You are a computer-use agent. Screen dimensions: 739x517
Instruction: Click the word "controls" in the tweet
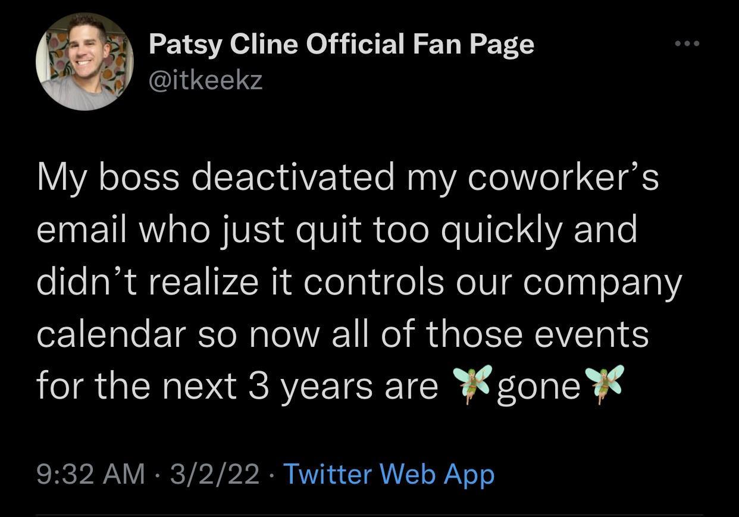pyautogui.click(x=374, y=281)
